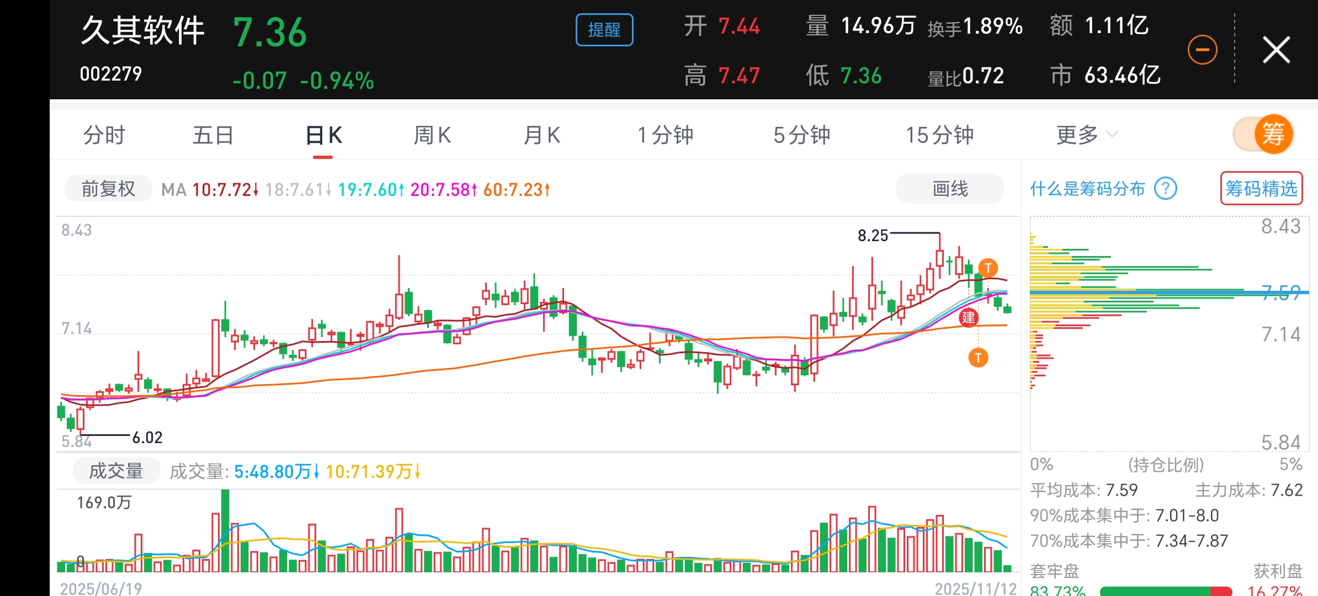The width and height of the screenshot is (1318, 596).
Task: Switch to the 分时 tab
Action: pyautogui.click(x=104, y=135)
